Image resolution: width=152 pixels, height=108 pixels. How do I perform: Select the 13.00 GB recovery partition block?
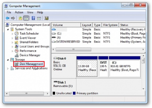(x=87, y=66)
